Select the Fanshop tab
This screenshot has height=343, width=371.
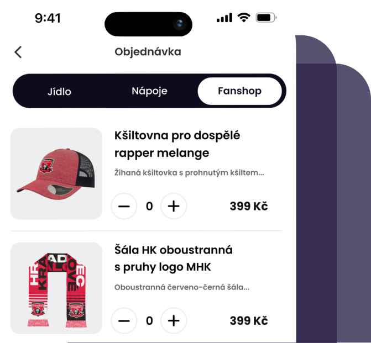(239, 91)
